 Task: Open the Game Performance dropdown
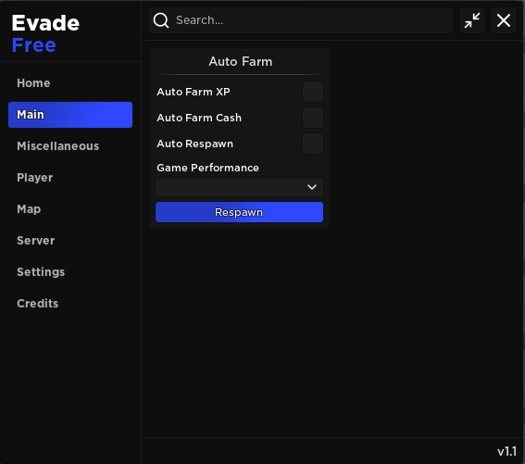pos(239,187)
